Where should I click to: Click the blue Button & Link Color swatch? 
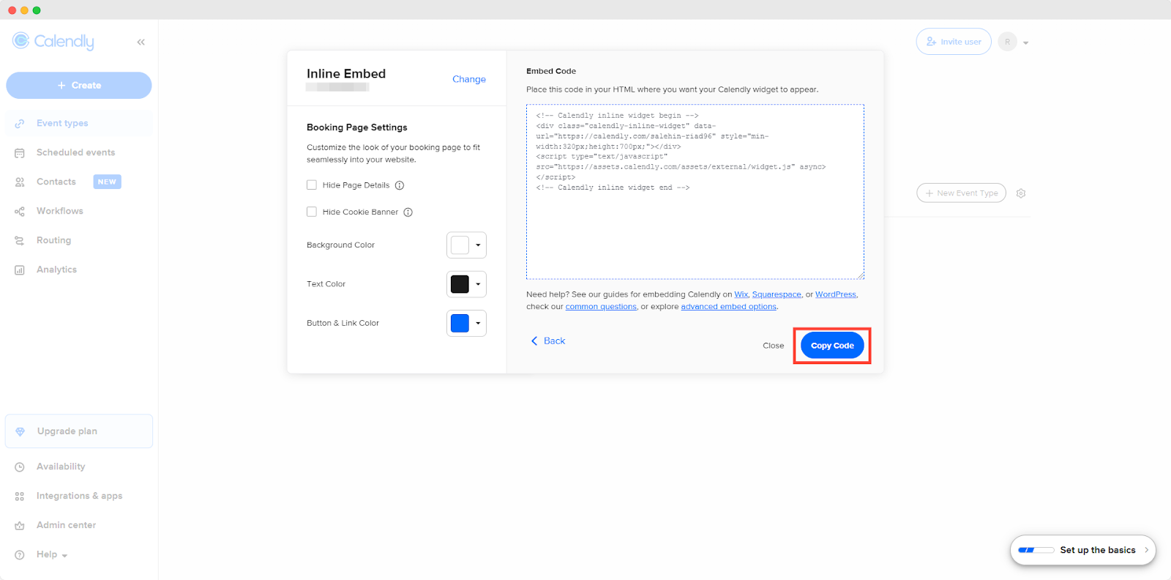460,323
